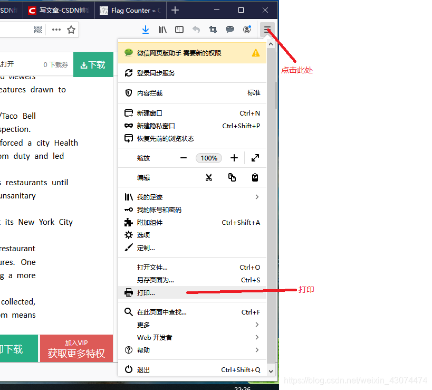
Task: Click the cut scissors icon in edit row
Action: (x=209, y=177)
